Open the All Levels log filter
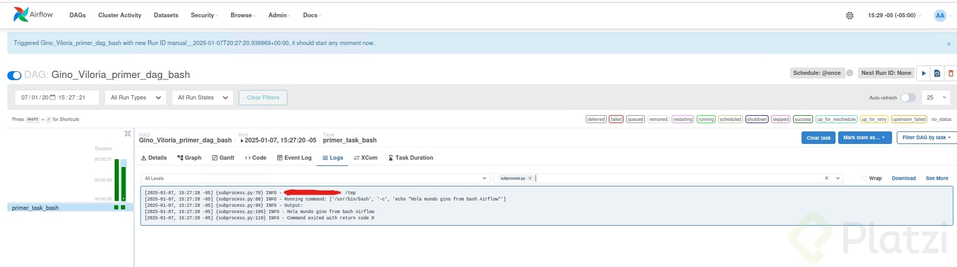957x267 pixels. [x=316, y=179]
